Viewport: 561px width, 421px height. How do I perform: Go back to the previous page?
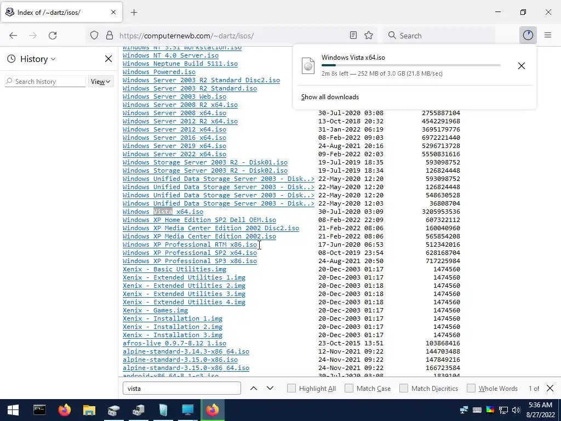coord(13,36)
